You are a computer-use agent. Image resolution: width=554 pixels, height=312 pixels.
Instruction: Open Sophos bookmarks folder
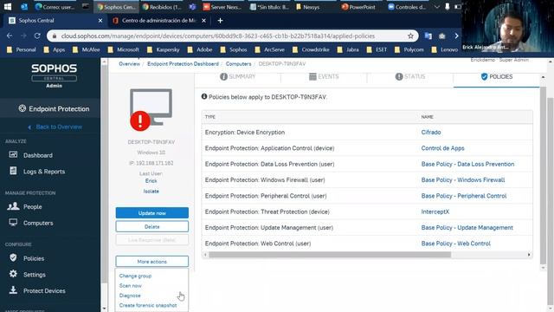pyautogui.click(x=234, y=49)
